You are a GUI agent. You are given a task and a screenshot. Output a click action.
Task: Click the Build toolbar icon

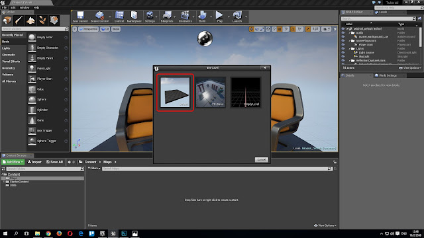point(202,17)
